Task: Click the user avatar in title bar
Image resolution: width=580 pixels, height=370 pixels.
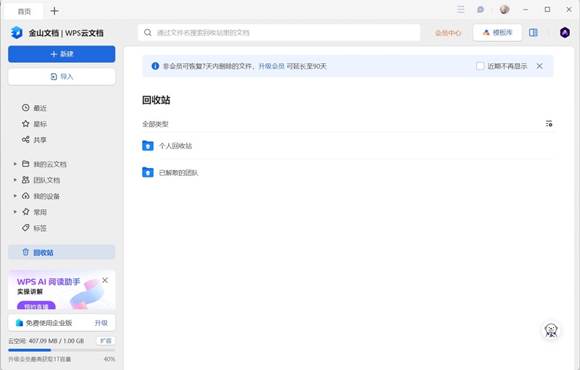Action: tap(505, 10)
